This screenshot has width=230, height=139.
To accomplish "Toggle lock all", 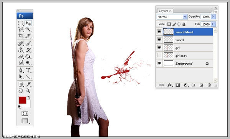I will pyautogui.click(x=184, y=24).
